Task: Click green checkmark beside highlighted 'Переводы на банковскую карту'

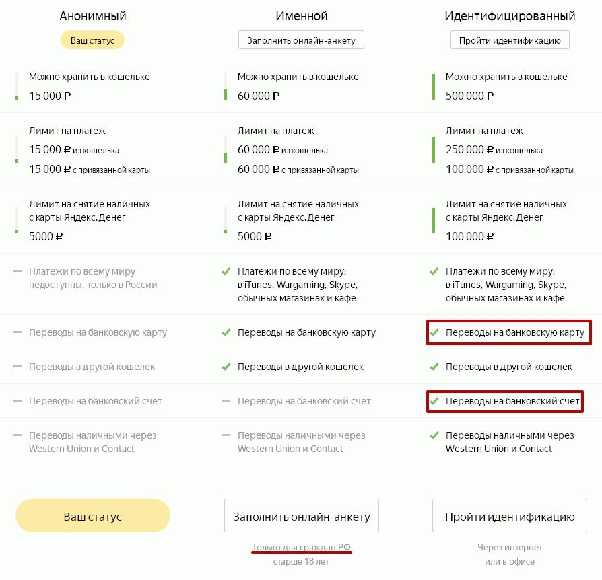Action: [434, 332]
